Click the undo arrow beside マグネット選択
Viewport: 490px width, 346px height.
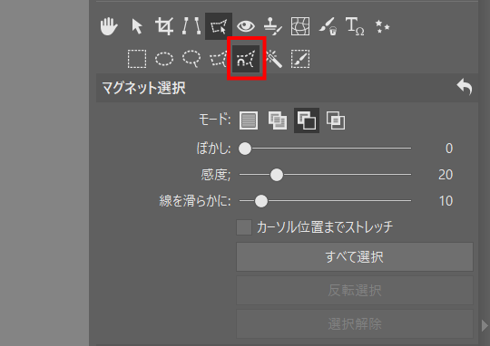pos(465,87)
